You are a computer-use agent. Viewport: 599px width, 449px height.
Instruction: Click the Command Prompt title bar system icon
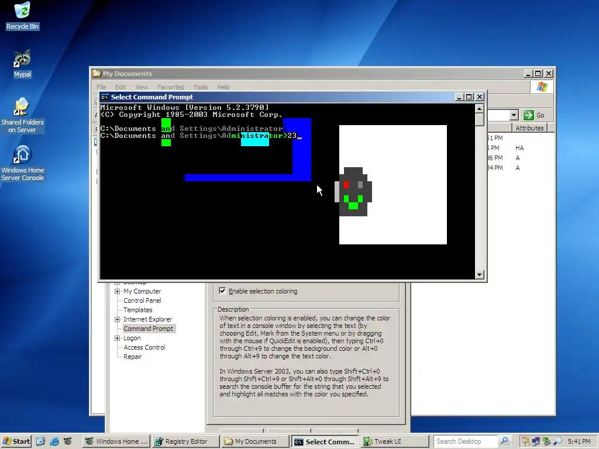[105, 97]
